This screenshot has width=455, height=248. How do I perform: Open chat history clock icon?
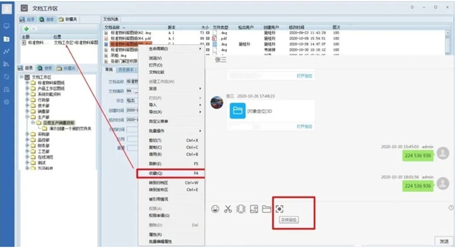point(450,208)
